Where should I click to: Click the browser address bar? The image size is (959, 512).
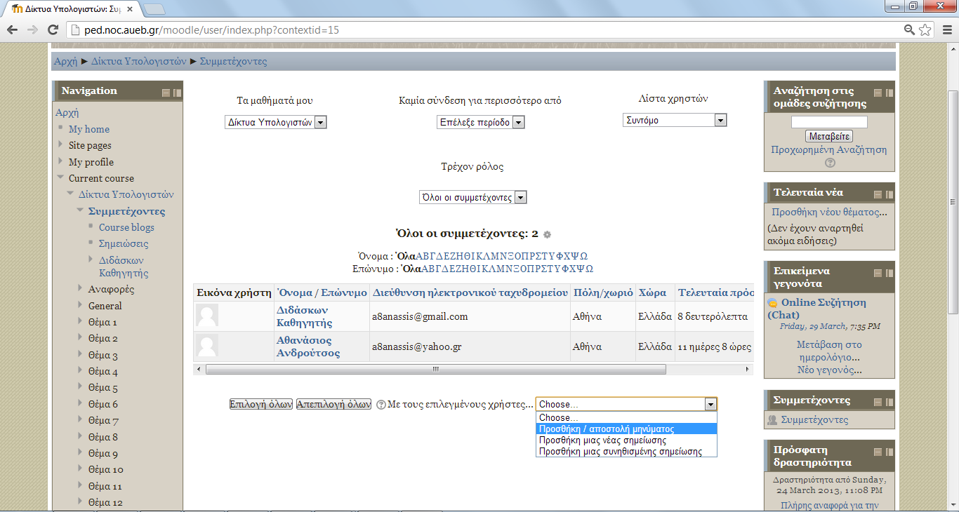(x=484, y=30)
